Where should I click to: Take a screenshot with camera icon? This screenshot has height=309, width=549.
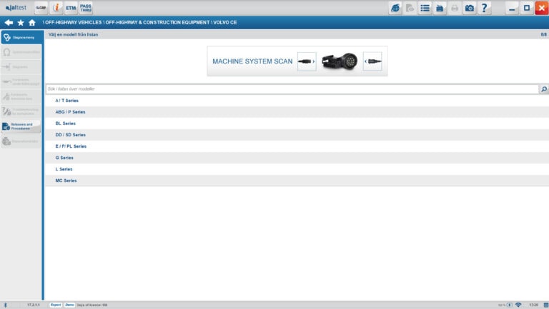[470, 8]
